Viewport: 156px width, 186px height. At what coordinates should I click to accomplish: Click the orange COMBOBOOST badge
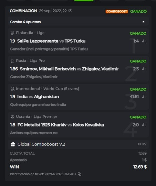click(117, 11)
